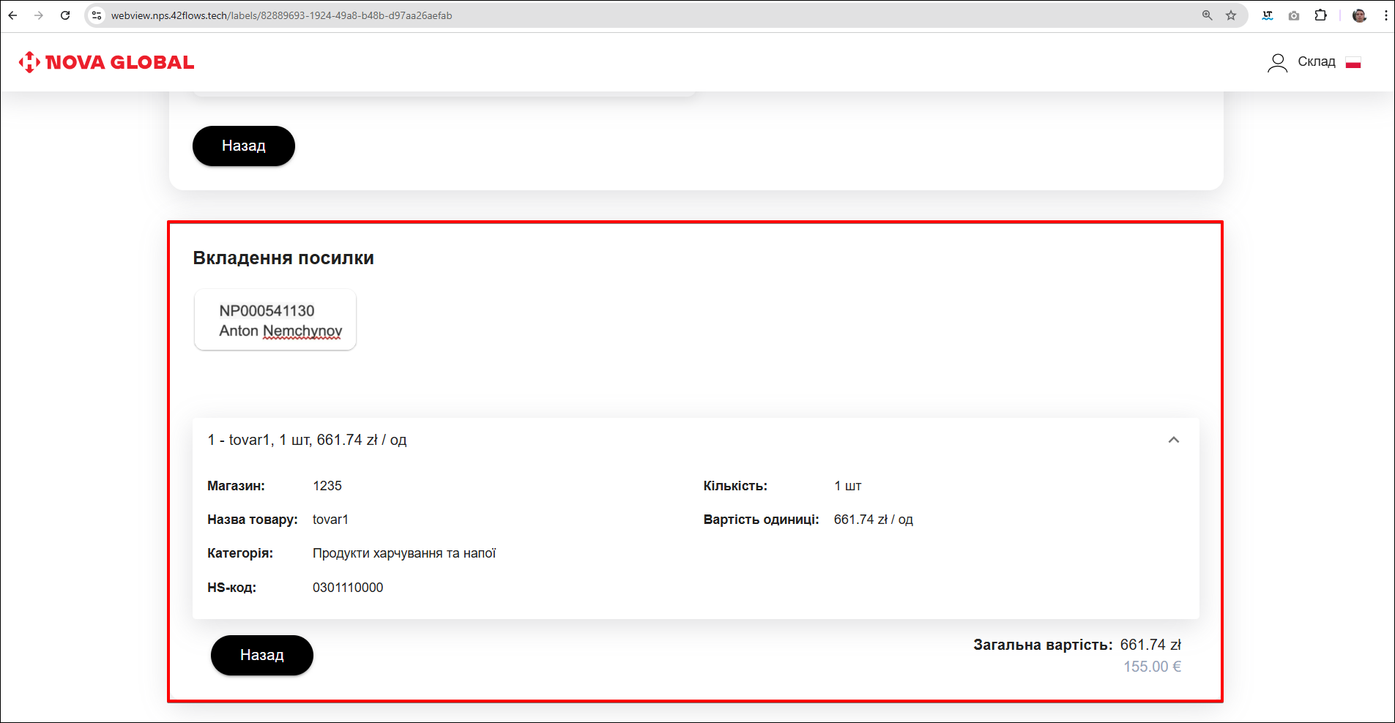The height and width of the screenshot is (723, 1395).
Task: Open the user account icon next to Склад
Action: click(x=1277, y=63)
